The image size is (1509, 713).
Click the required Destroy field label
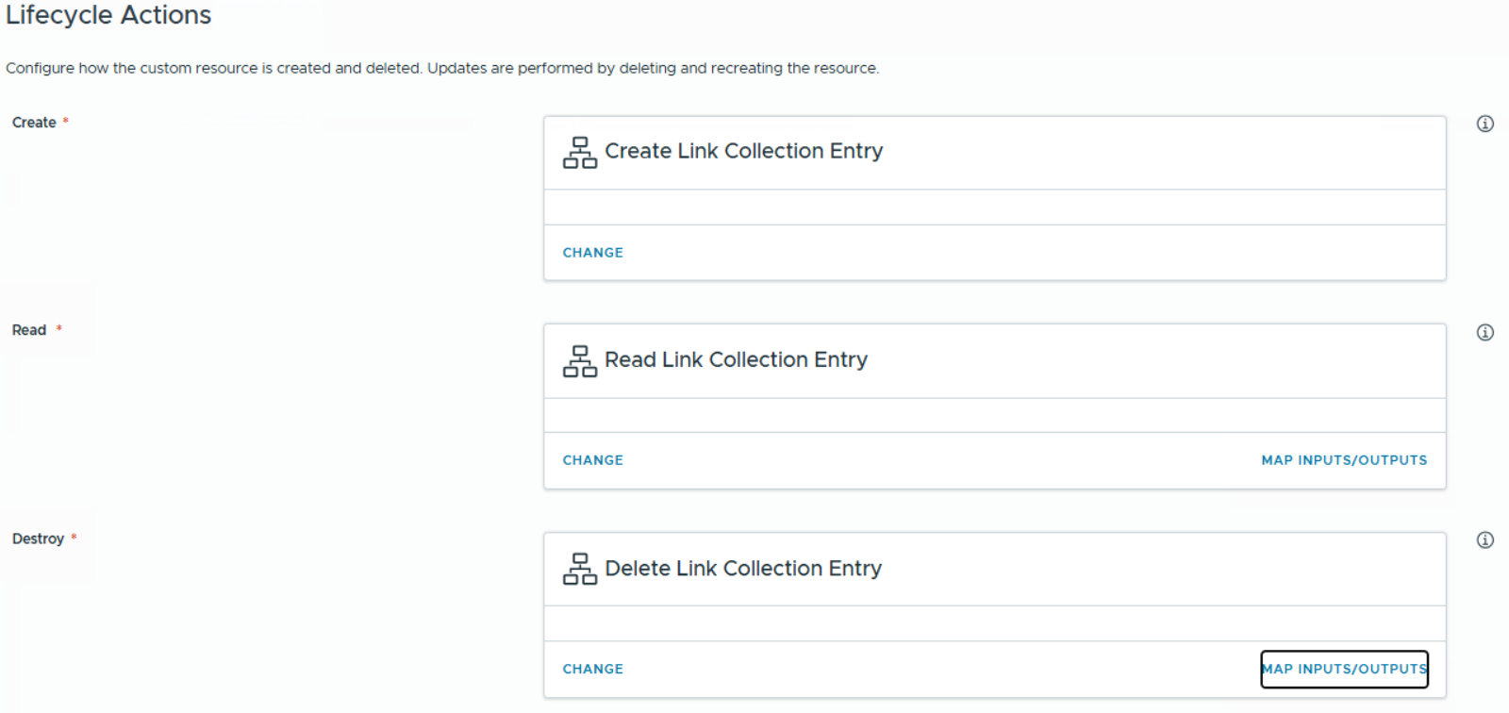click(x=39, y=539)
